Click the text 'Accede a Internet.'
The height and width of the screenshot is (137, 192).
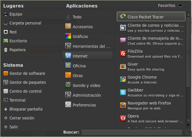(x=142, y=82)
